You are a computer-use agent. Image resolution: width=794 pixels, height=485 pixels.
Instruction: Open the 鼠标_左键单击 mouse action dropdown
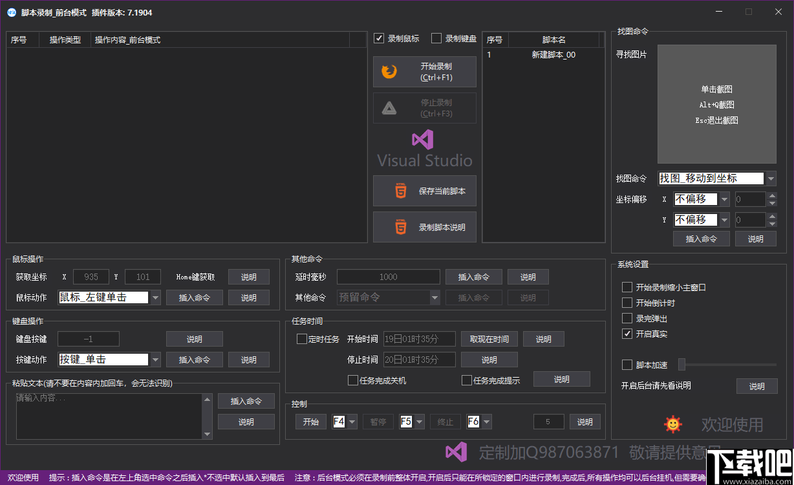click(x=155, y=297)
